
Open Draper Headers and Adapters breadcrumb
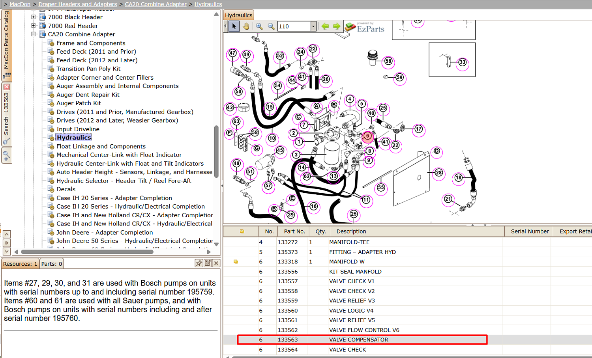coord(78,4)
